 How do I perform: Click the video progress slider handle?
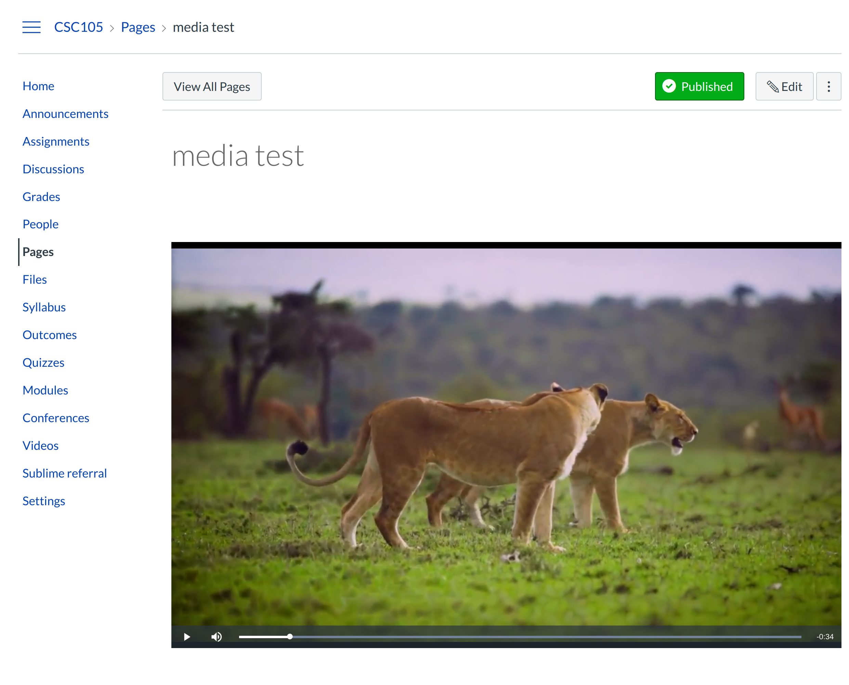[x=290, y=637]
